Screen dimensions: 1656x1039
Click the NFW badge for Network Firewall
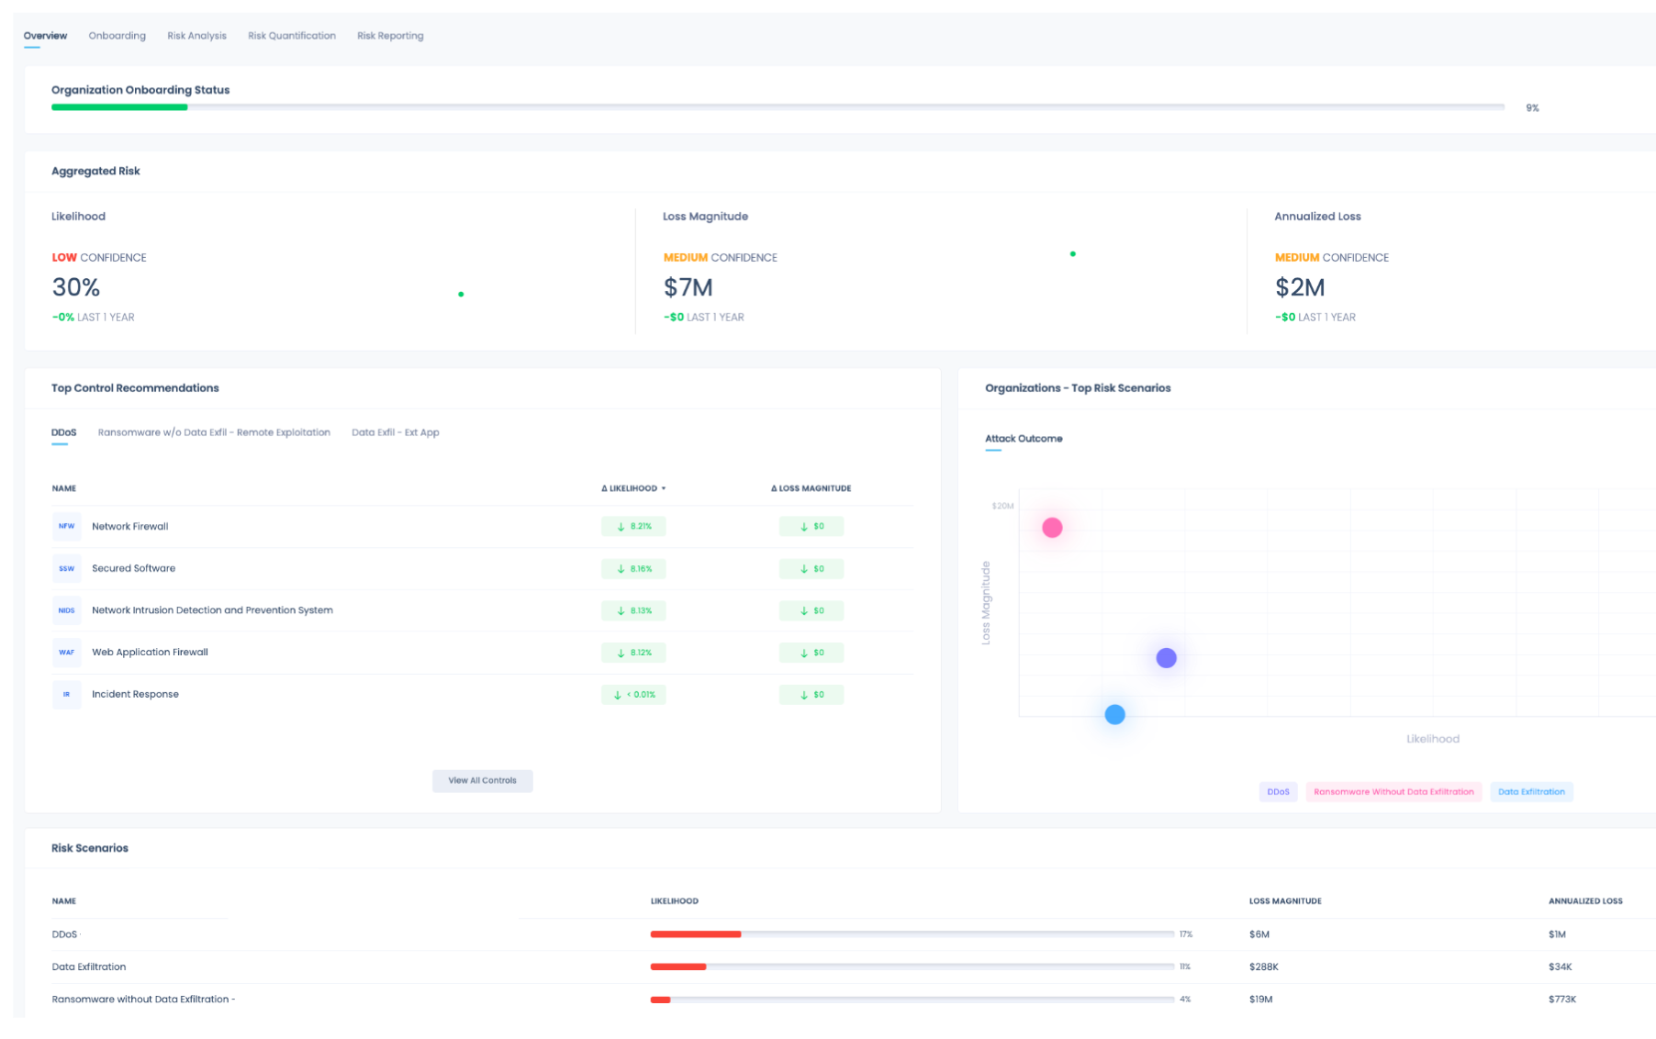66,526
